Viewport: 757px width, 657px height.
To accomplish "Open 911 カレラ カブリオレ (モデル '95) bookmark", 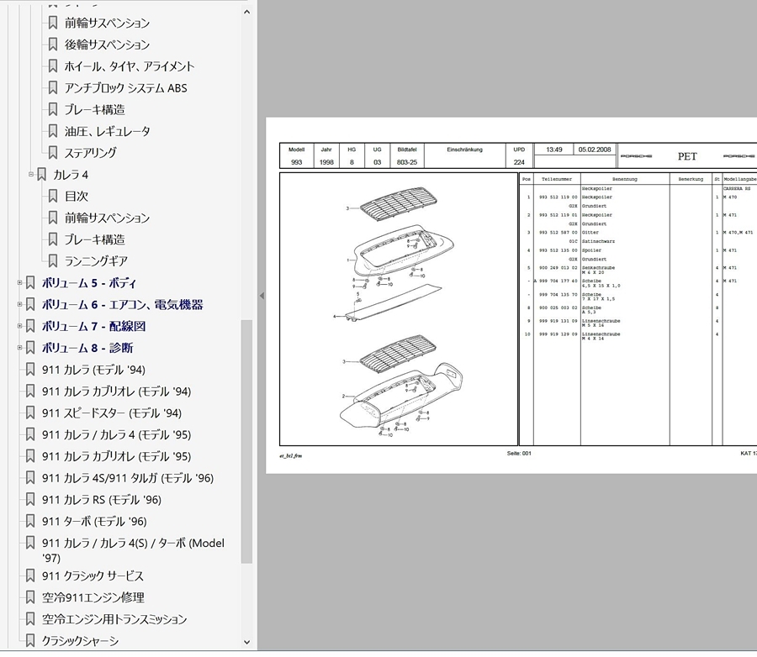I will coord(116,456).
